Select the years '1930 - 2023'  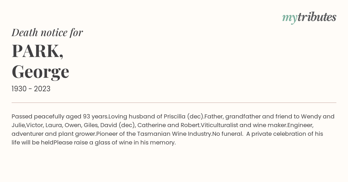click(x=31, y=89)
